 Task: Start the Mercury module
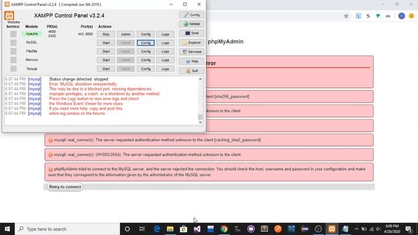click(106, 60)
